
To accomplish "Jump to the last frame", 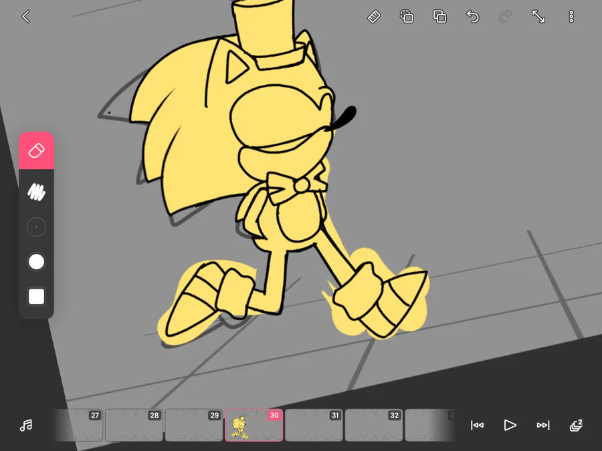I will (x=543, y=426).
